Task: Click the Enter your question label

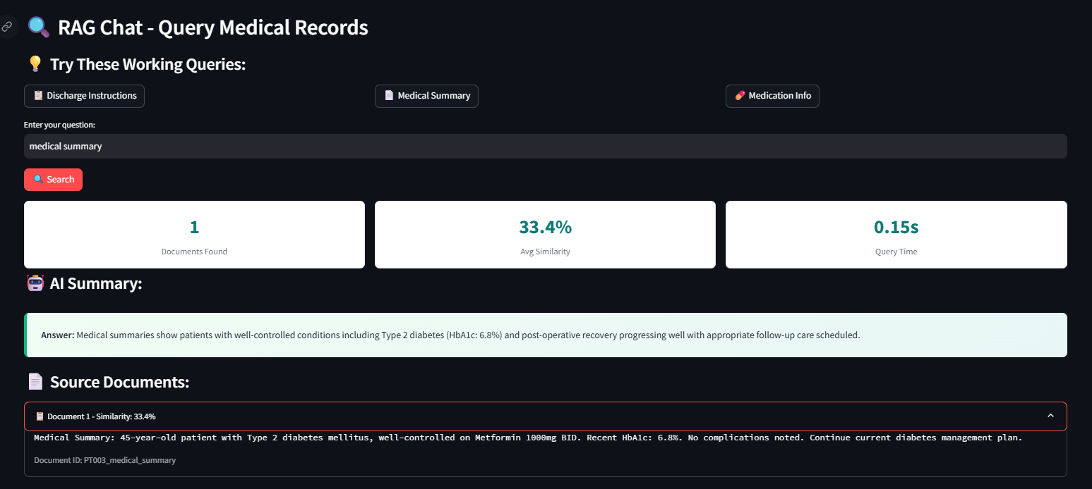Action: pos(59,125)
